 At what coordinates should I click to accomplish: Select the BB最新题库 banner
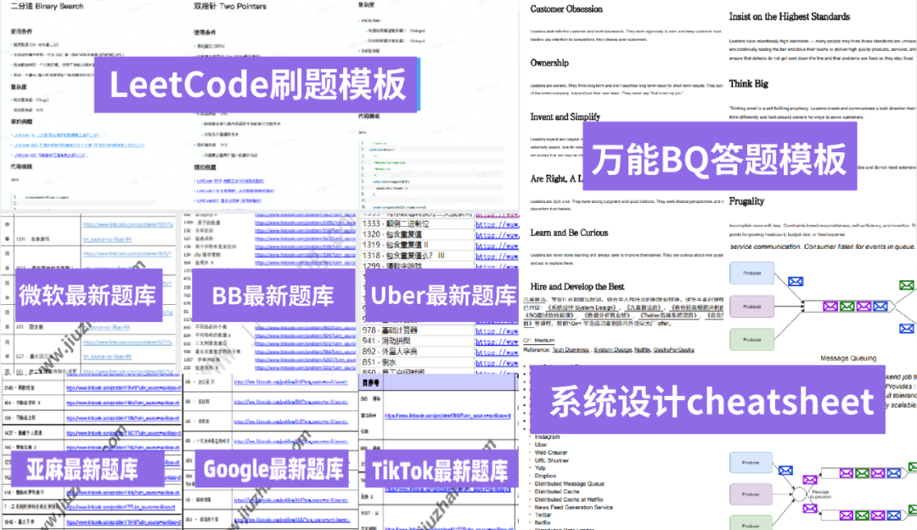tap(273, 295)
